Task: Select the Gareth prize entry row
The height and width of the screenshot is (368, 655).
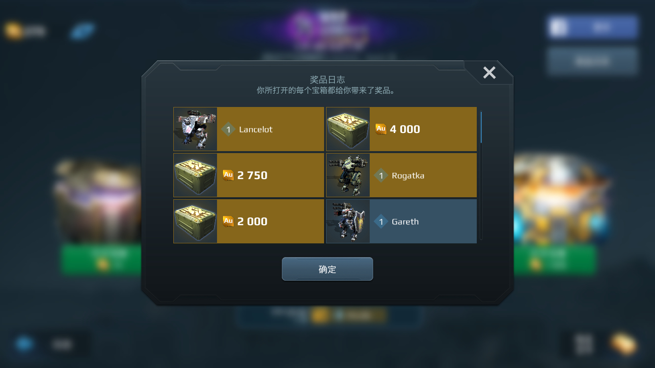Action: (402, 221)
